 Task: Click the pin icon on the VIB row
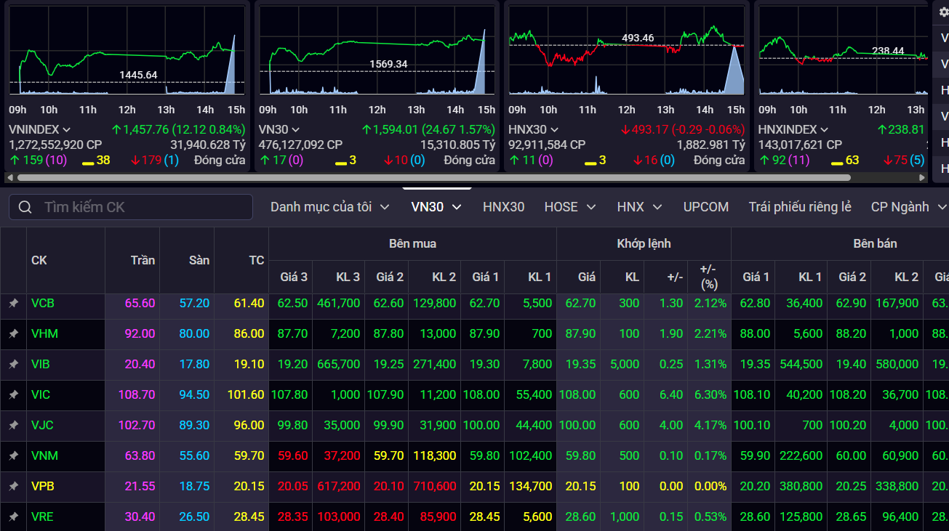click(12, 364)
